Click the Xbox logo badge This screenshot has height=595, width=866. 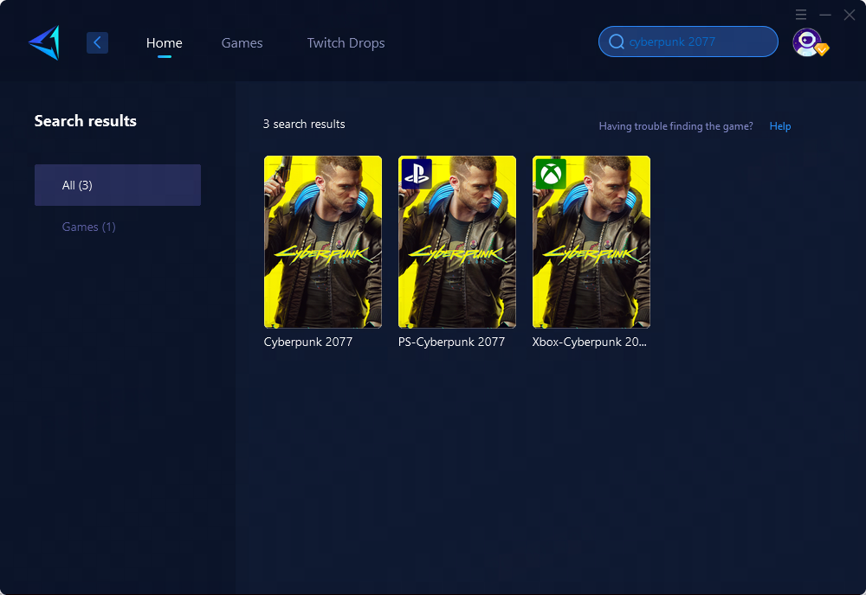tap(551, 174)
